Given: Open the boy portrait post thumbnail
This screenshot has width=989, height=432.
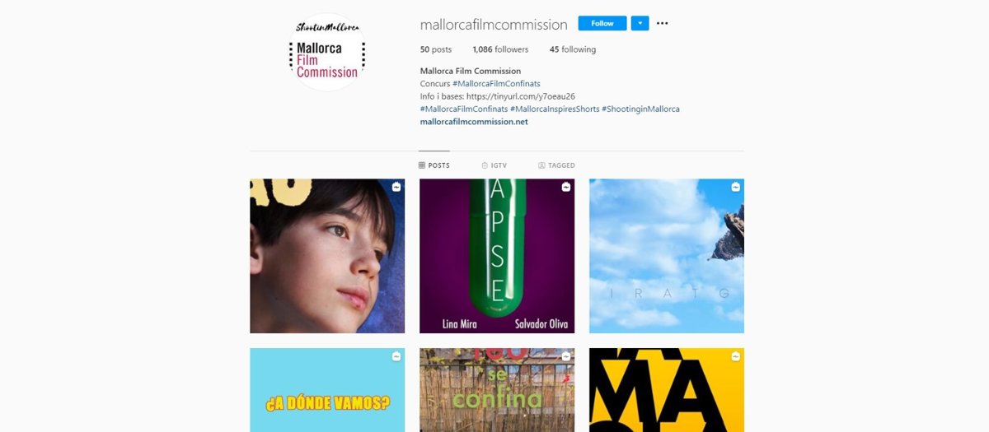Looking at the screenshot, I should (x=327, y=256).
